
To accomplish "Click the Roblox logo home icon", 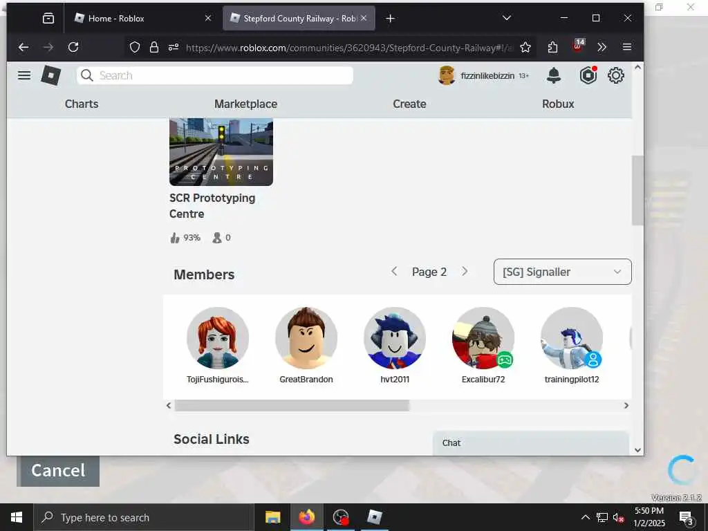I will [x=51, y=75].
